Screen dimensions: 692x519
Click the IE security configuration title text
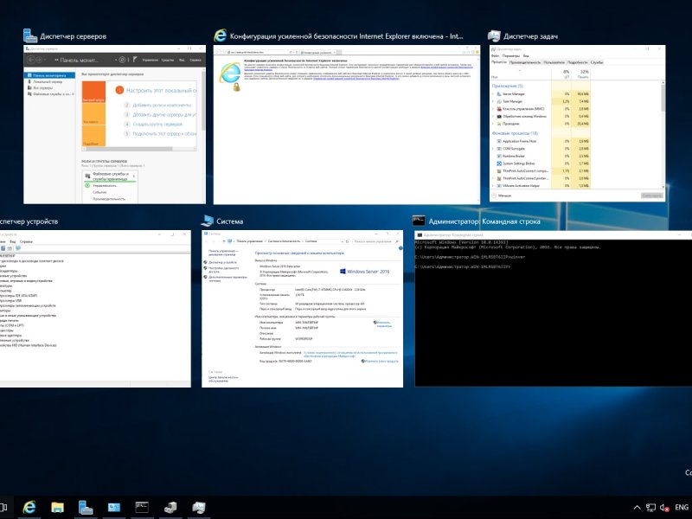coord(347,36)
